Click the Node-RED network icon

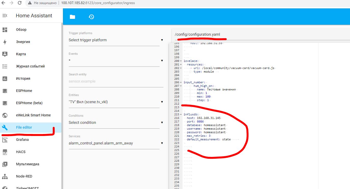coord(5,176)
